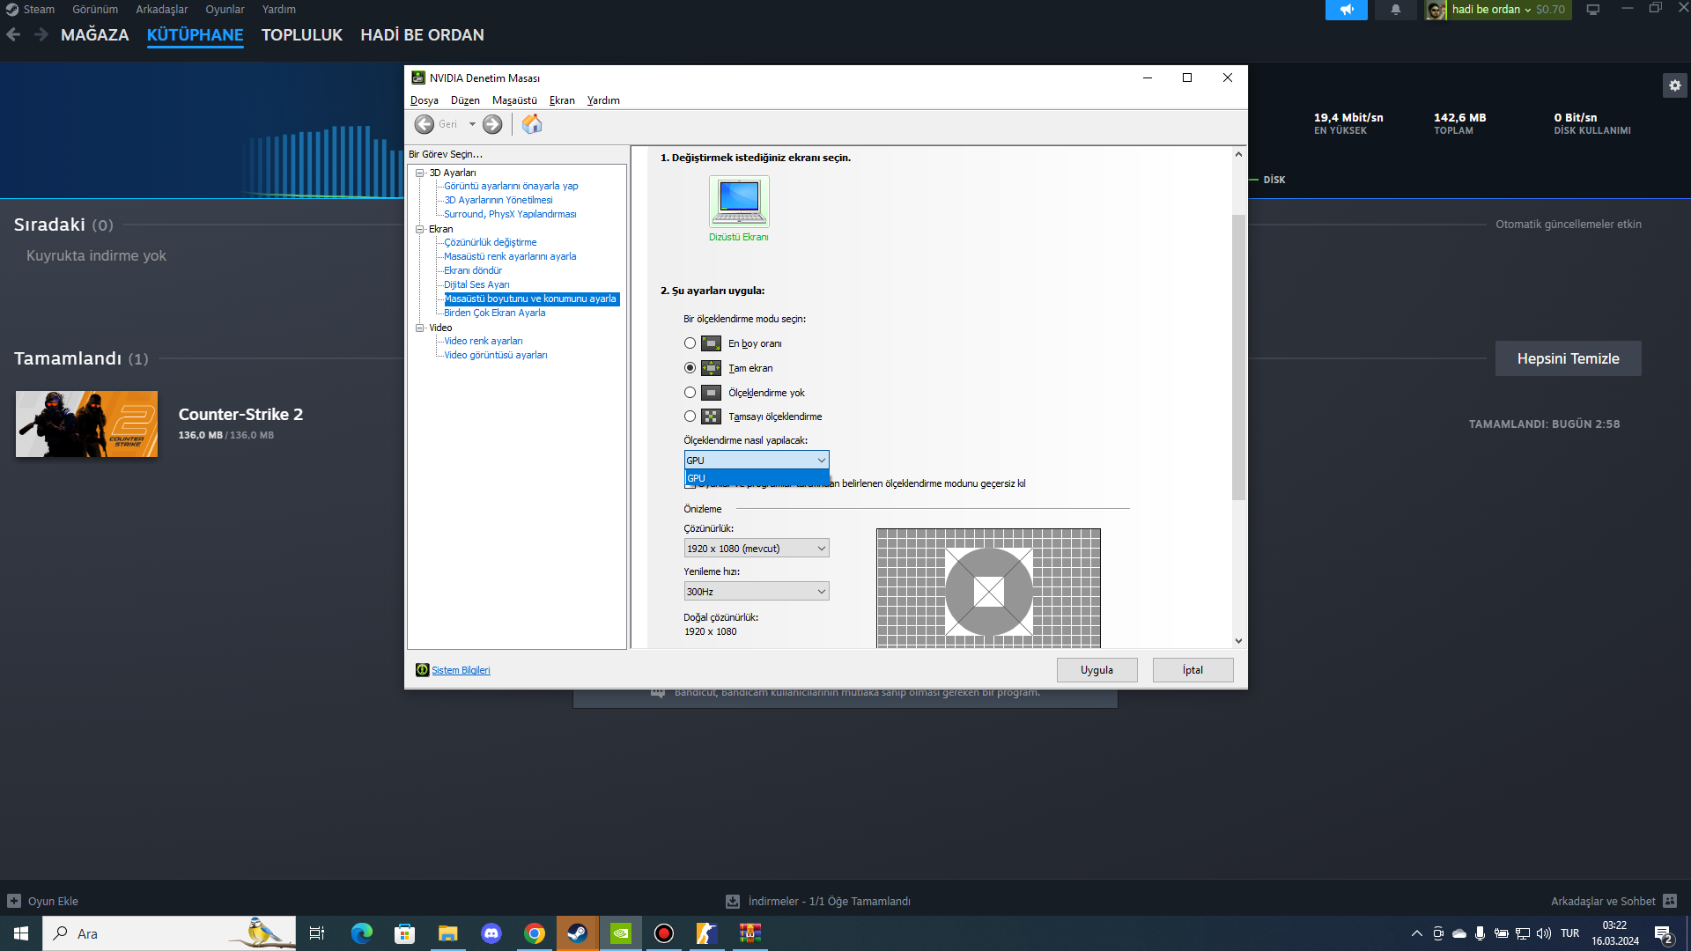Select En boy oranı scaling mode
This screenshot has height=951, width=1691.
pos(690,343)
